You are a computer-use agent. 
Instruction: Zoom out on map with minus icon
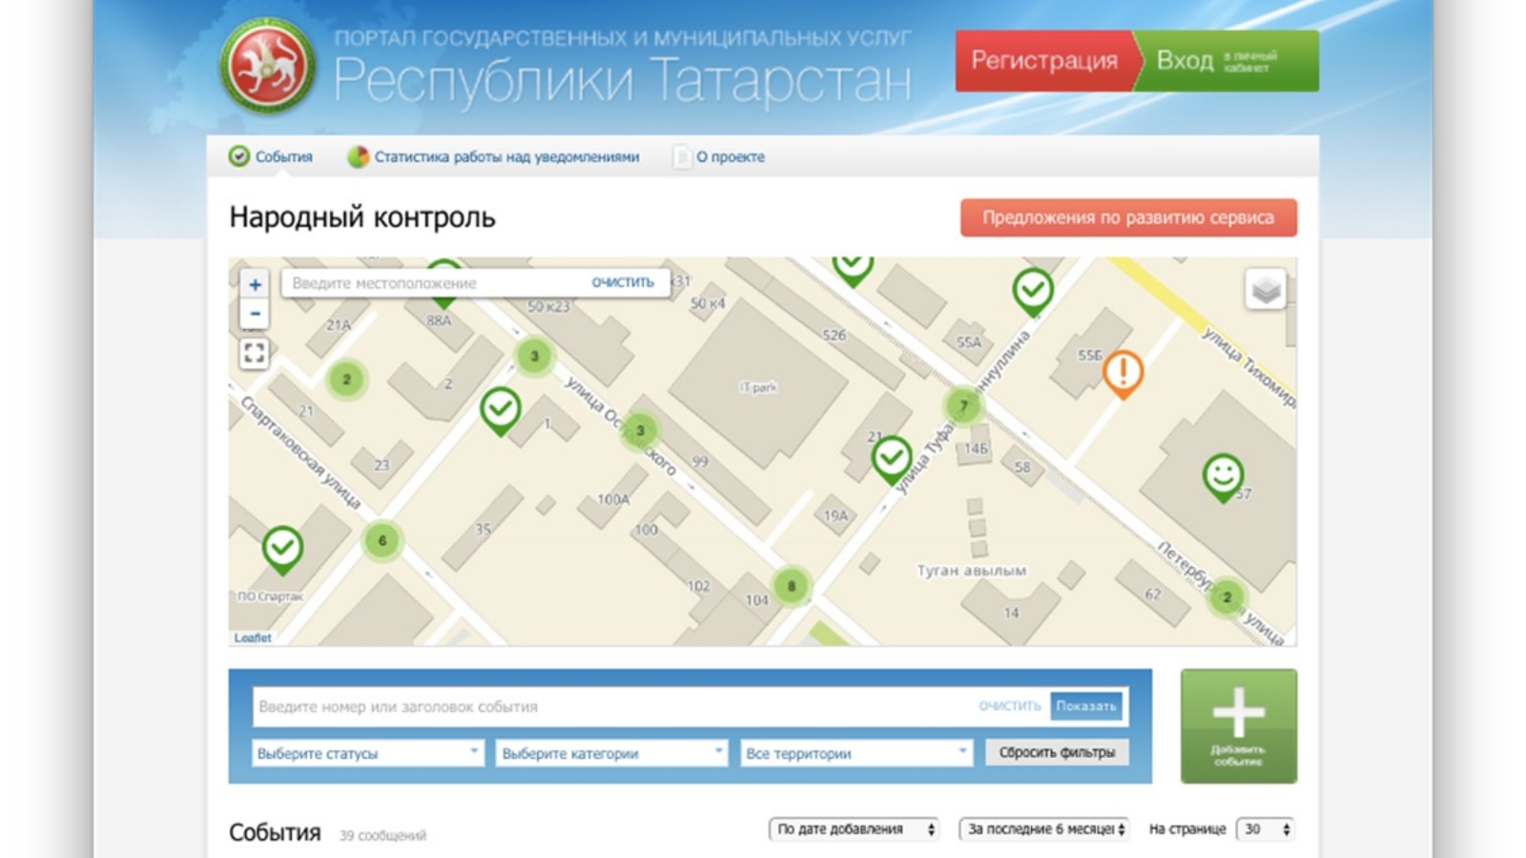255,312
